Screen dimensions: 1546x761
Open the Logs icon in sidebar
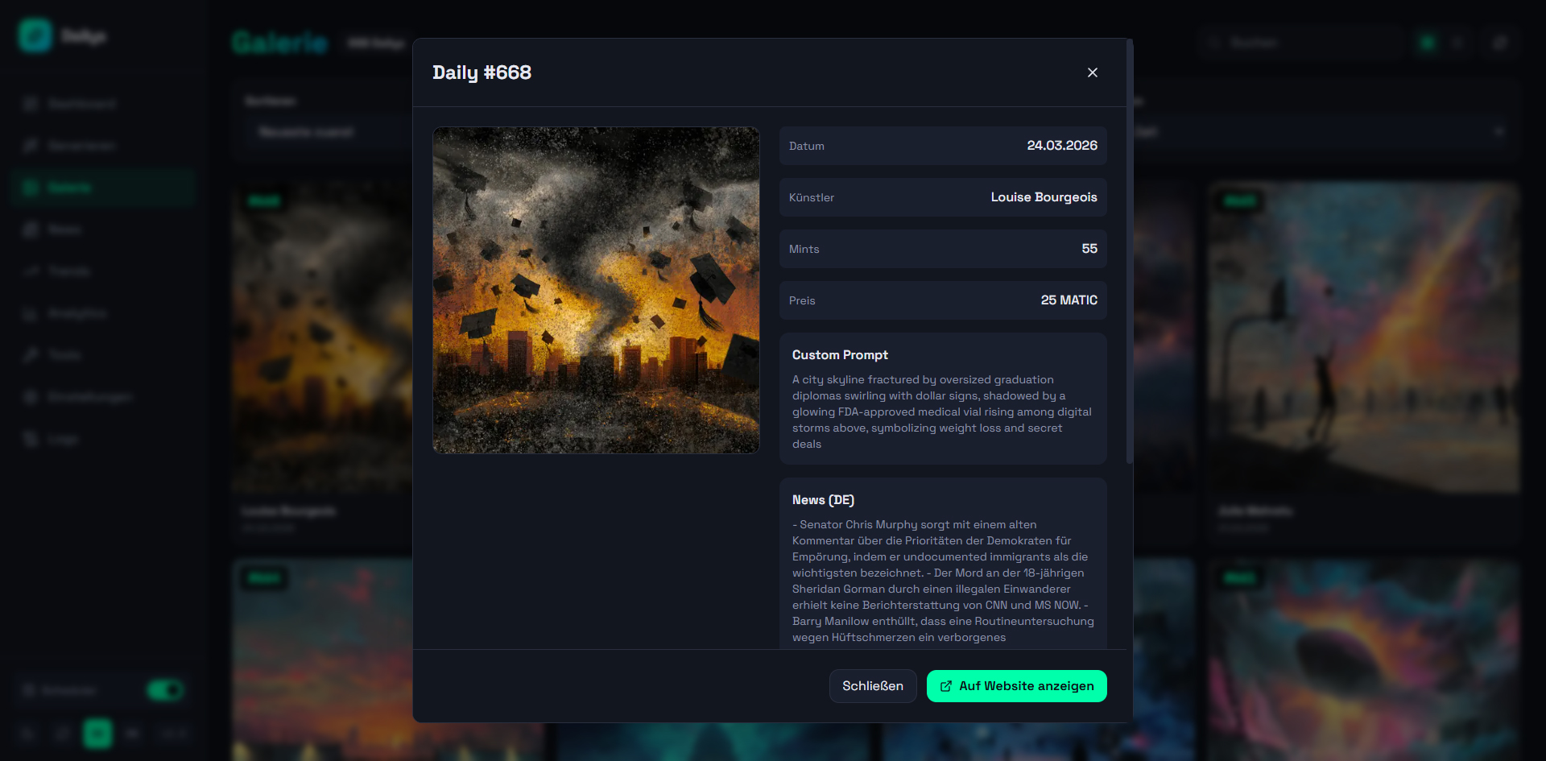coord(31,439)
